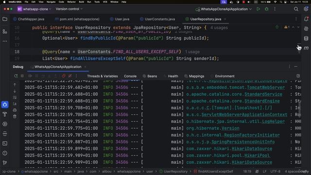Resume program in debug toolbar
The image size is (311, 175).
click(x=30, y=76)
